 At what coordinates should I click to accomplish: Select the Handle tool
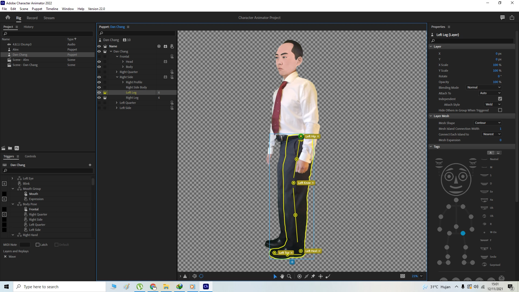click(x=300, y=276)
